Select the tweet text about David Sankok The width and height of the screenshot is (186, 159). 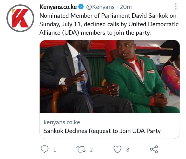(x=109, y=24)
